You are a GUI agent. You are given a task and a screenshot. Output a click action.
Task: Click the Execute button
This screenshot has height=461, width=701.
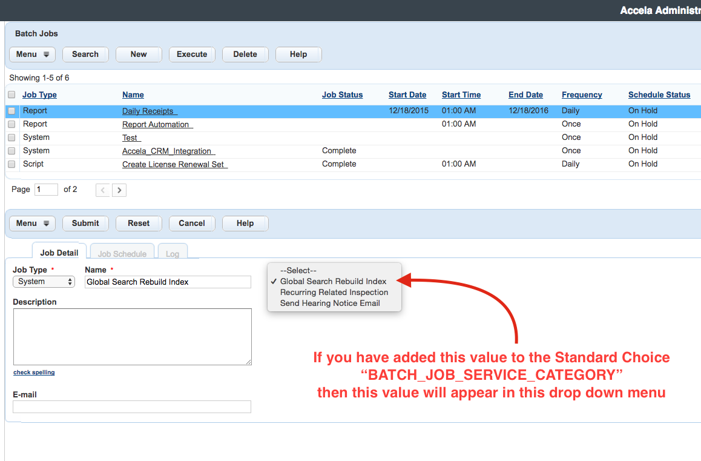coord(192,55)
